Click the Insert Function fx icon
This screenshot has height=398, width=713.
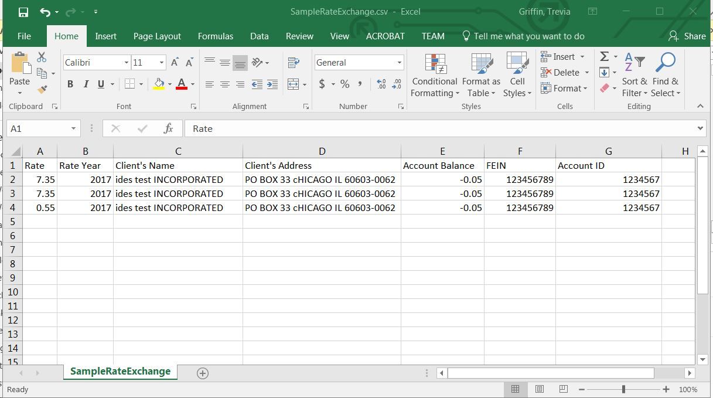(x=168, y=128)
